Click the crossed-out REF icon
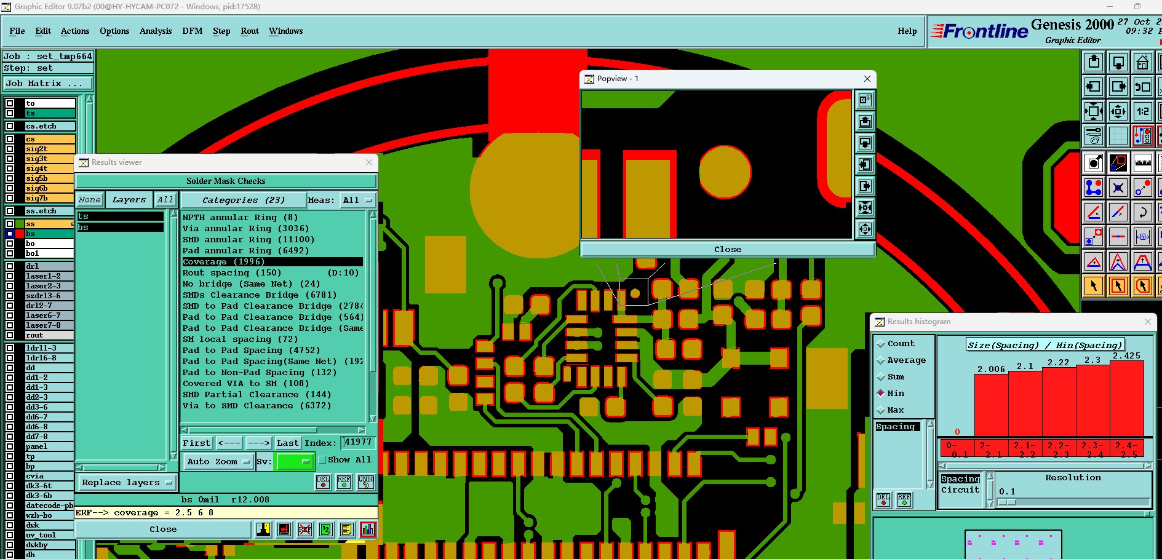This screenshot has height=559, width=1162. [305, 529]
